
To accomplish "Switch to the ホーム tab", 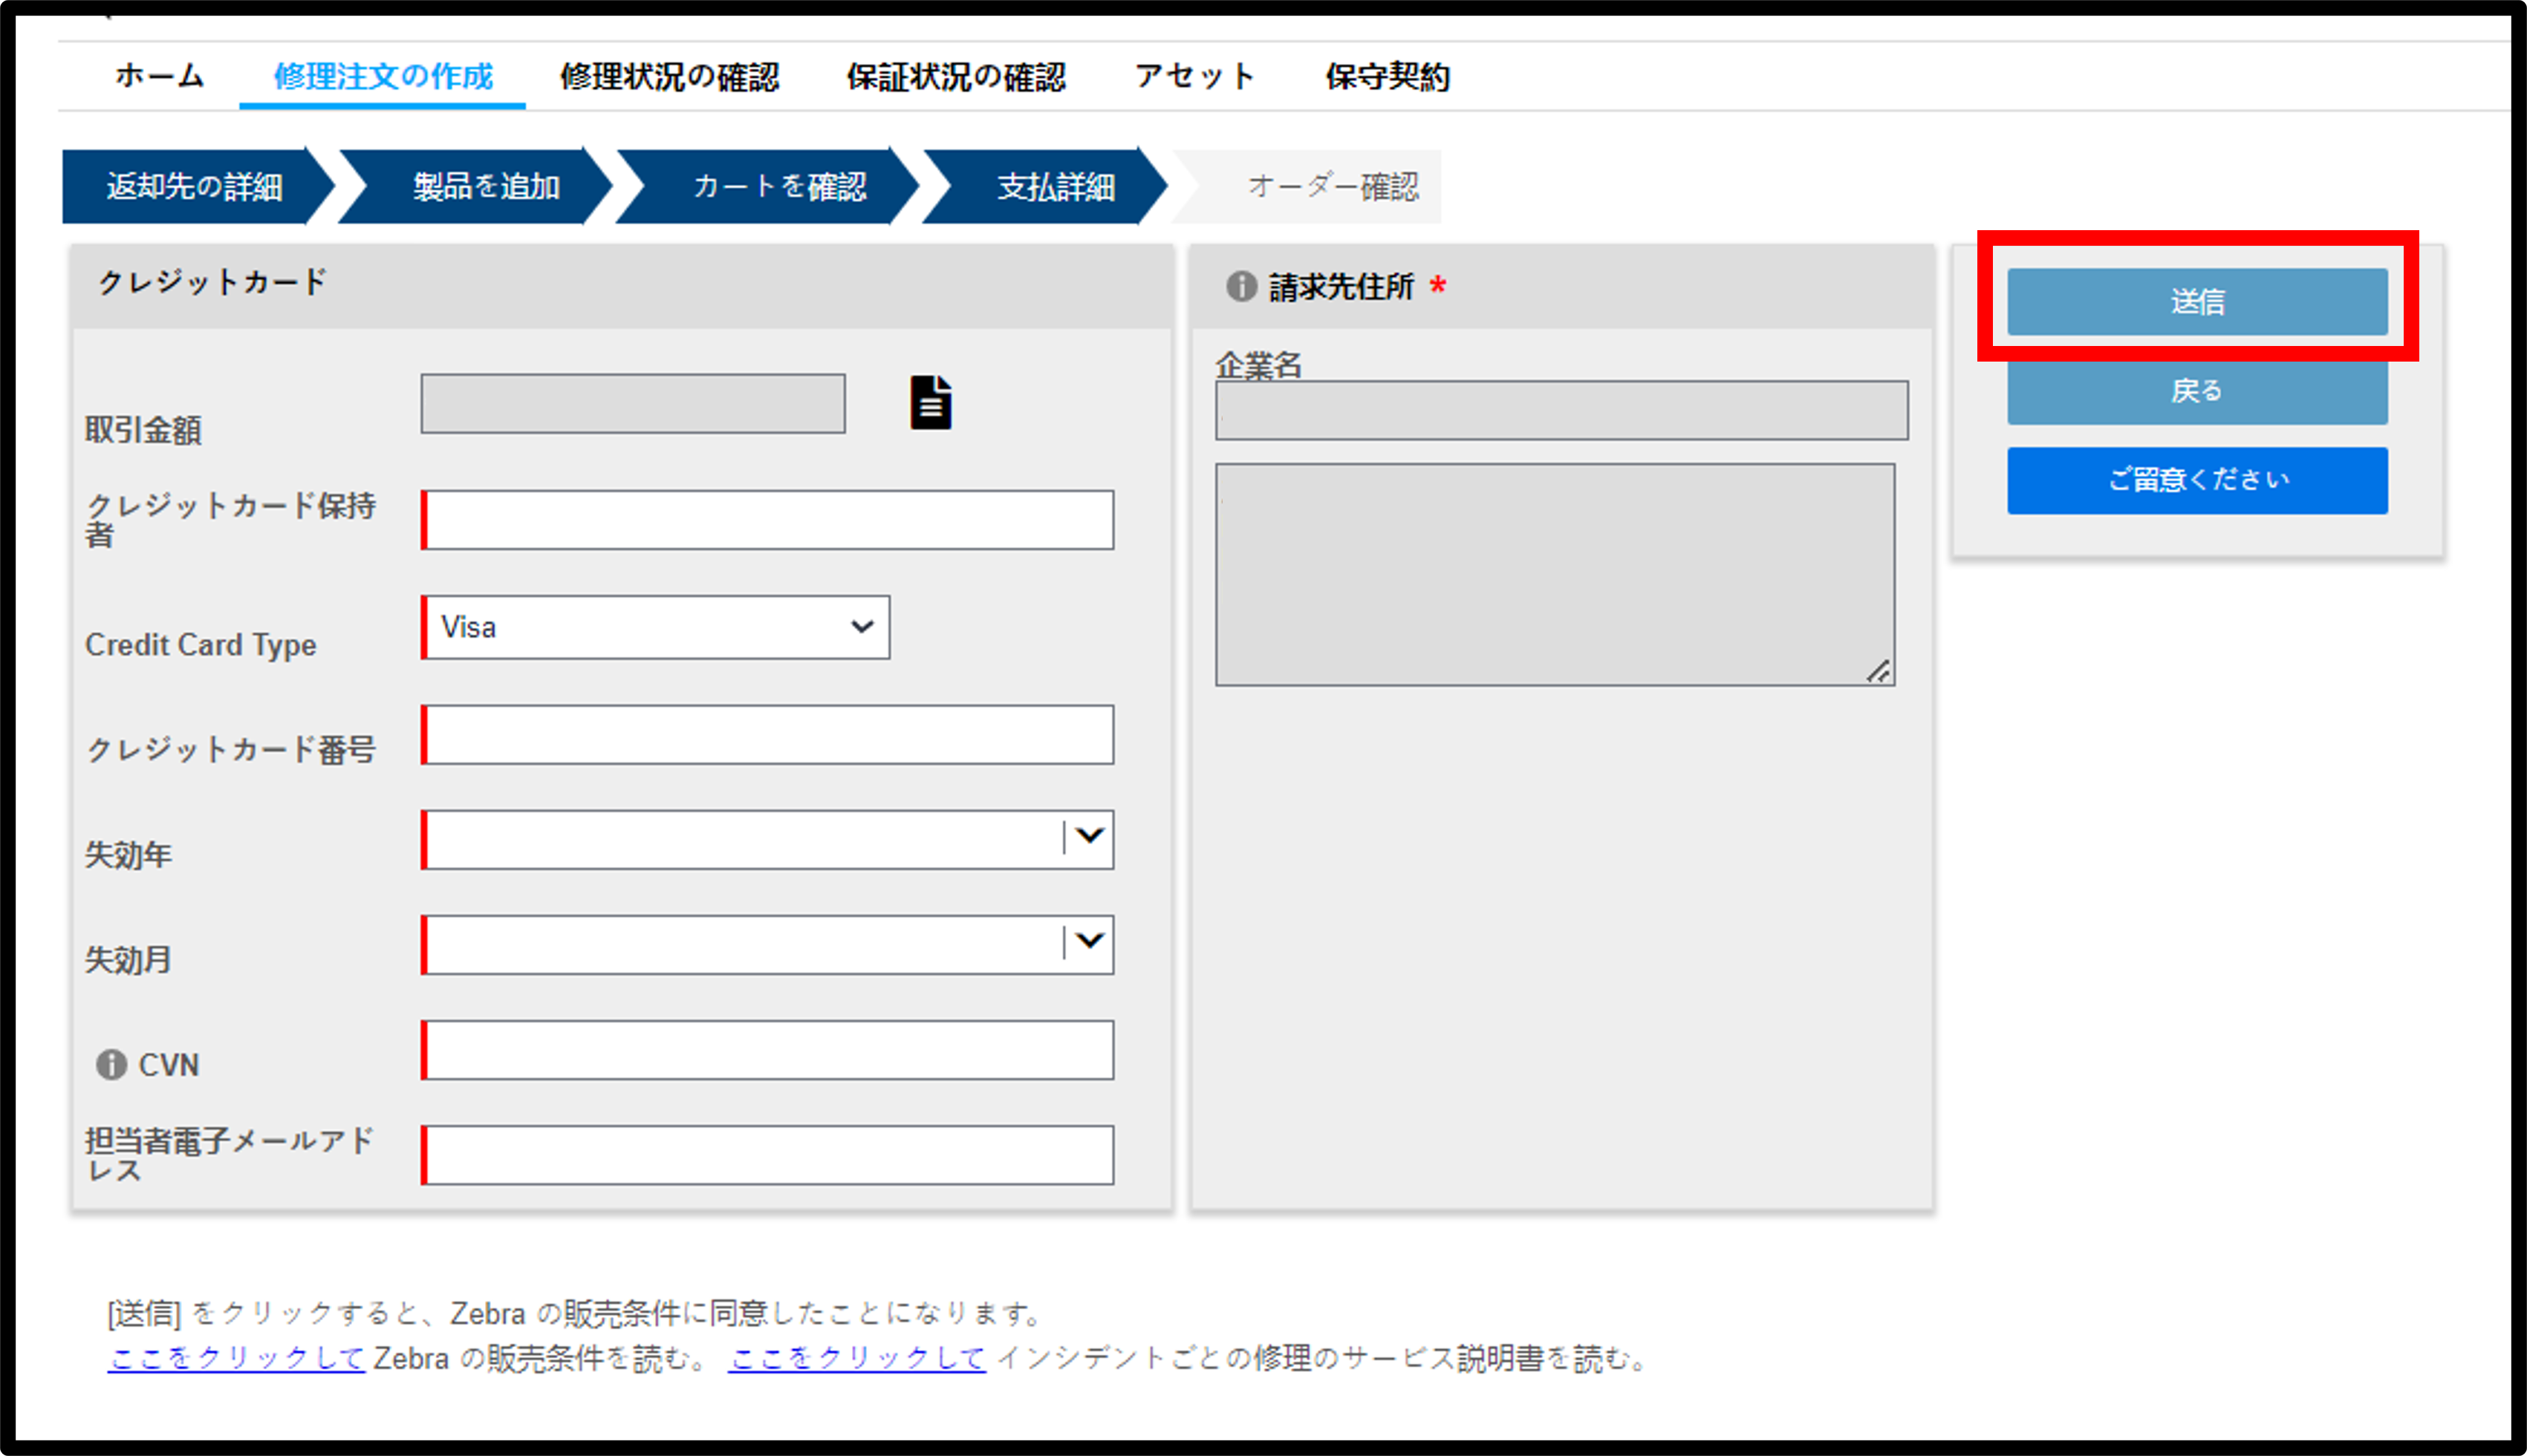I will pyautogui.click(x=160, y=76).
